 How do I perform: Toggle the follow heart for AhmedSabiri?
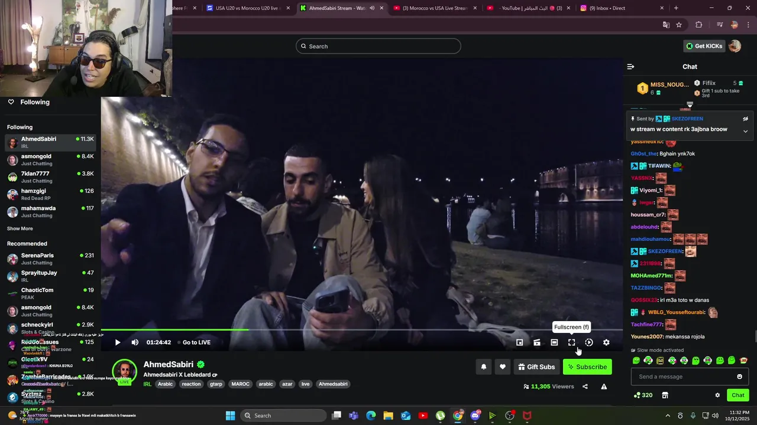[503, 367]
